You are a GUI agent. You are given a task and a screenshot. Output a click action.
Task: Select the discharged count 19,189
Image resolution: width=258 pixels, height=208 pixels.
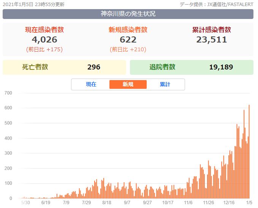pyautogui.click(x=221, y=67)
